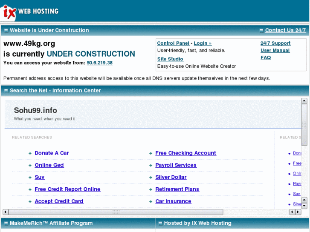
Task: Open the small Suv sidebar link
Action: tap(296, 194)
